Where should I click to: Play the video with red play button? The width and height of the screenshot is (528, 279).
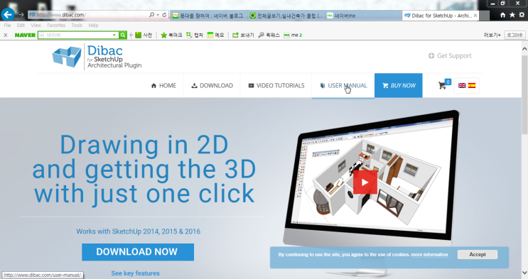pyautogui.click(x=365, y=182)
